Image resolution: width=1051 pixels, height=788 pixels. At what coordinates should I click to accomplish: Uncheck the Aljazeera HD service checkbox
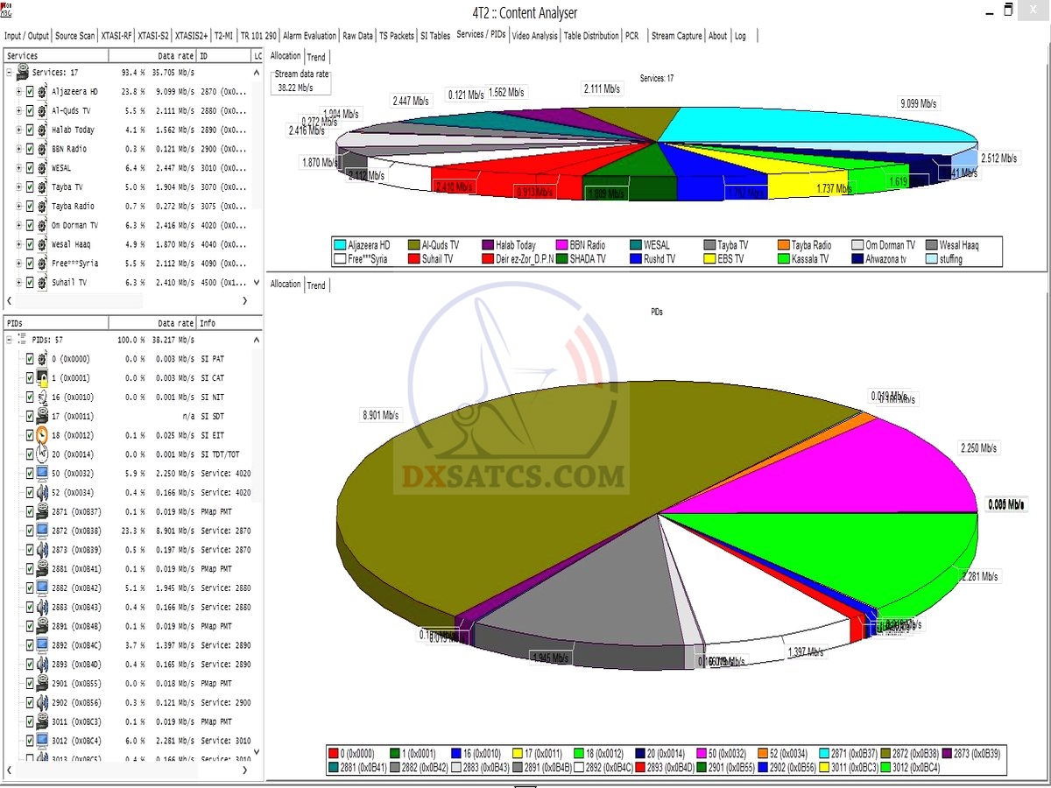tap(31, 91)
